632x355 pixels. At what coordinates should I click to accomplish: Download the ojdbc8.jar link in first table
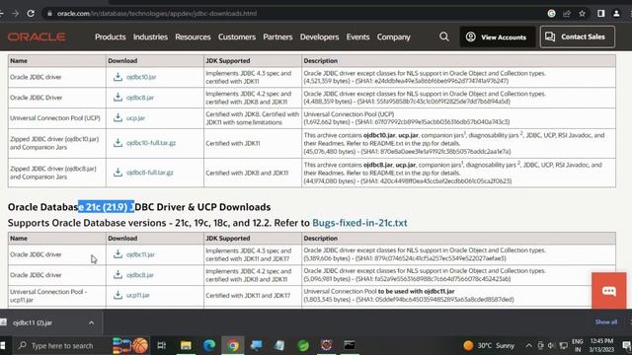pyautogui.click(x=140, y=98)
